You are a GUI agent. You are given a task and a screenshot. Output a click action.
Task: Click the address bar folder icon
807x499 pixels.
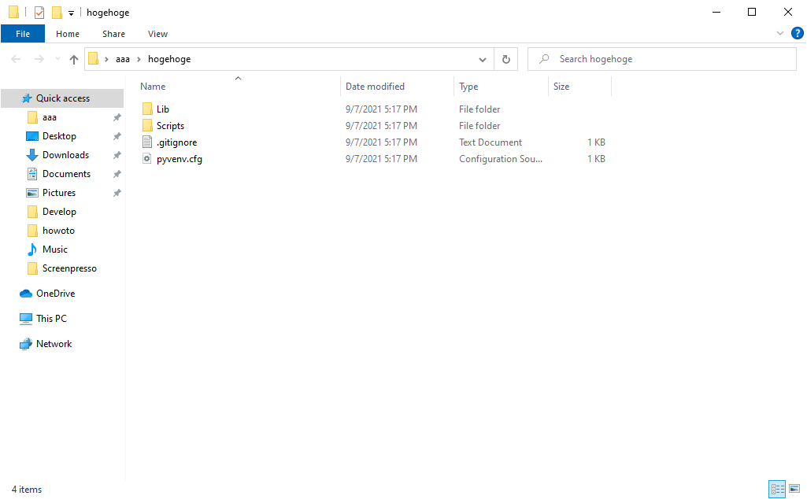(93, 59)
